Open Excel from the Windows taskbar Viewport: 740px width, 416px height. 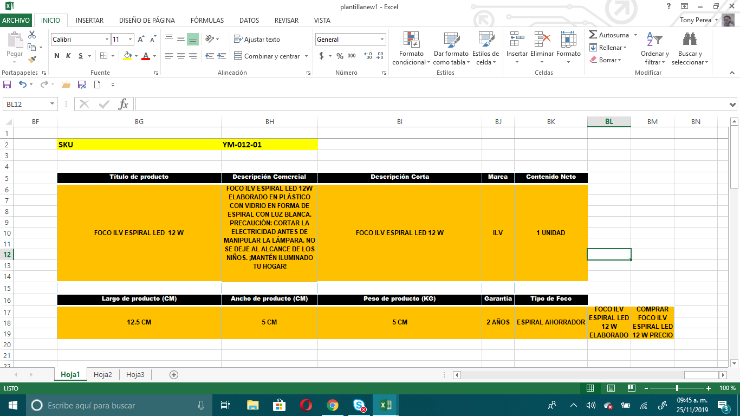point(386,405)
